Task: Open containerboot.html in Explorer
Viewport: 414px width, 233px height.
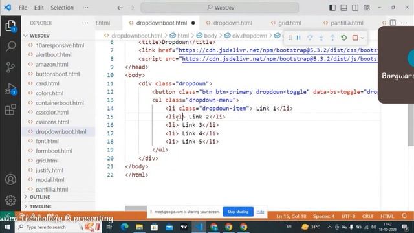Action: 60,103
